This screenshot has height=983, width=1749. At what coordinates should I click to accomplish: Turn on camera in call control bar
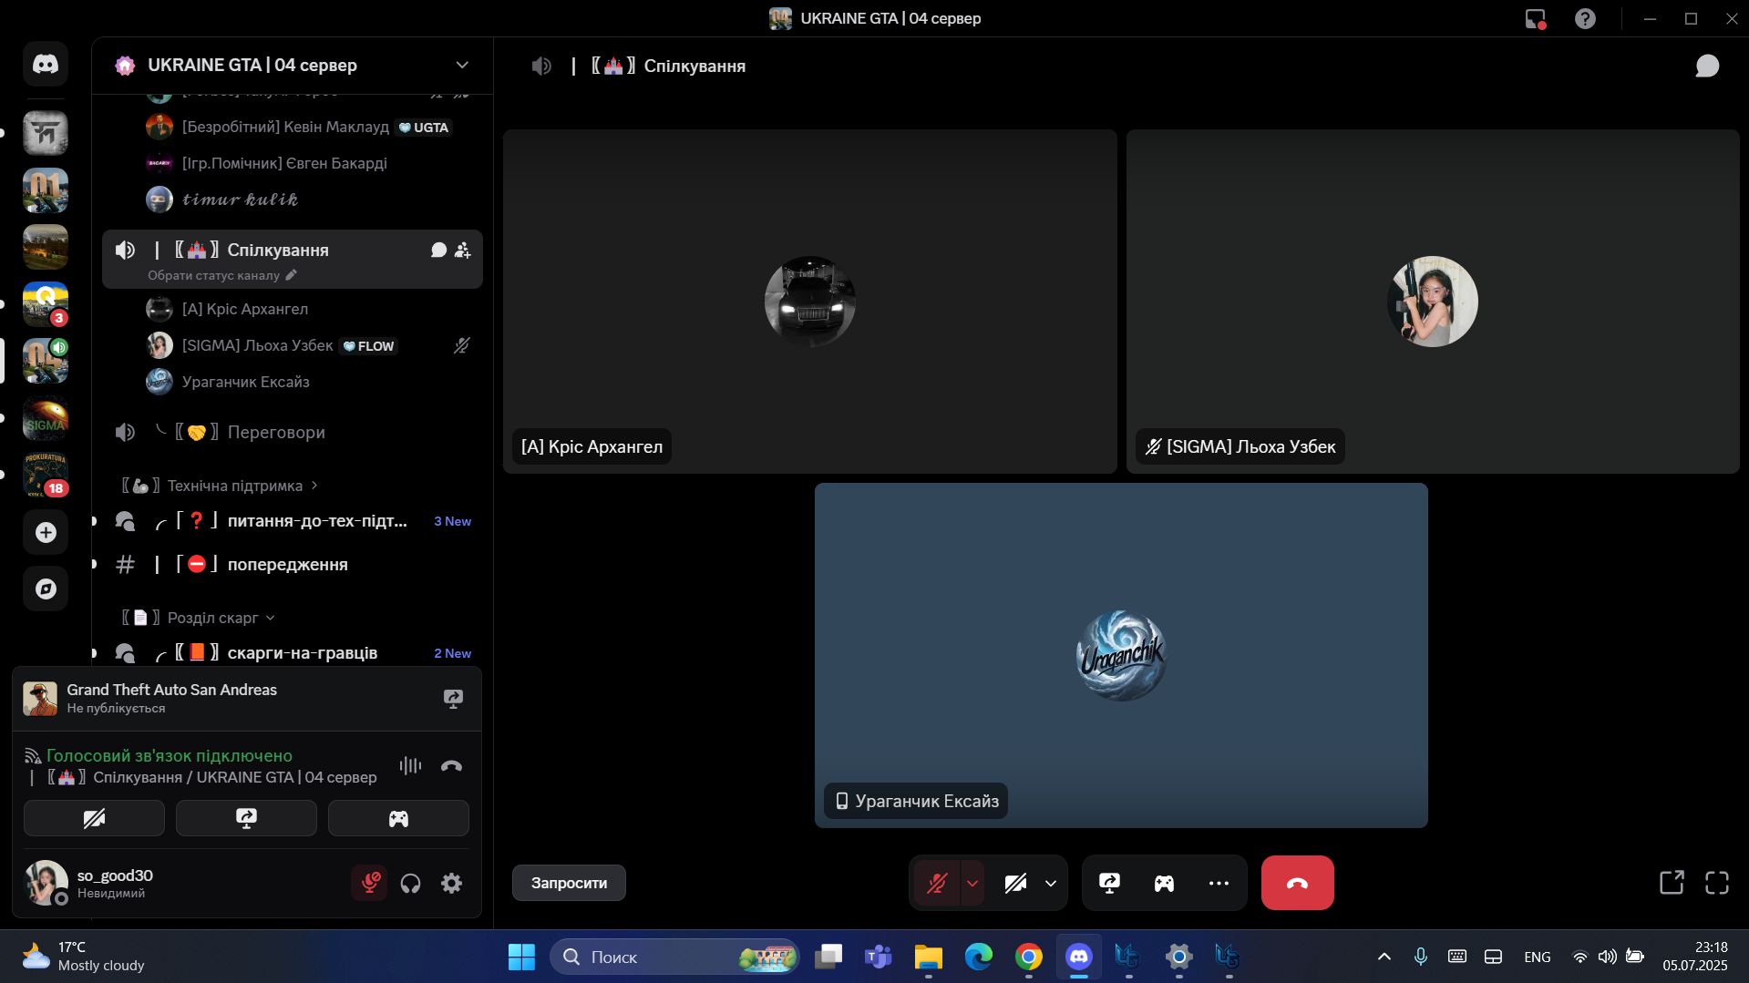click(x=1015, y=883)
